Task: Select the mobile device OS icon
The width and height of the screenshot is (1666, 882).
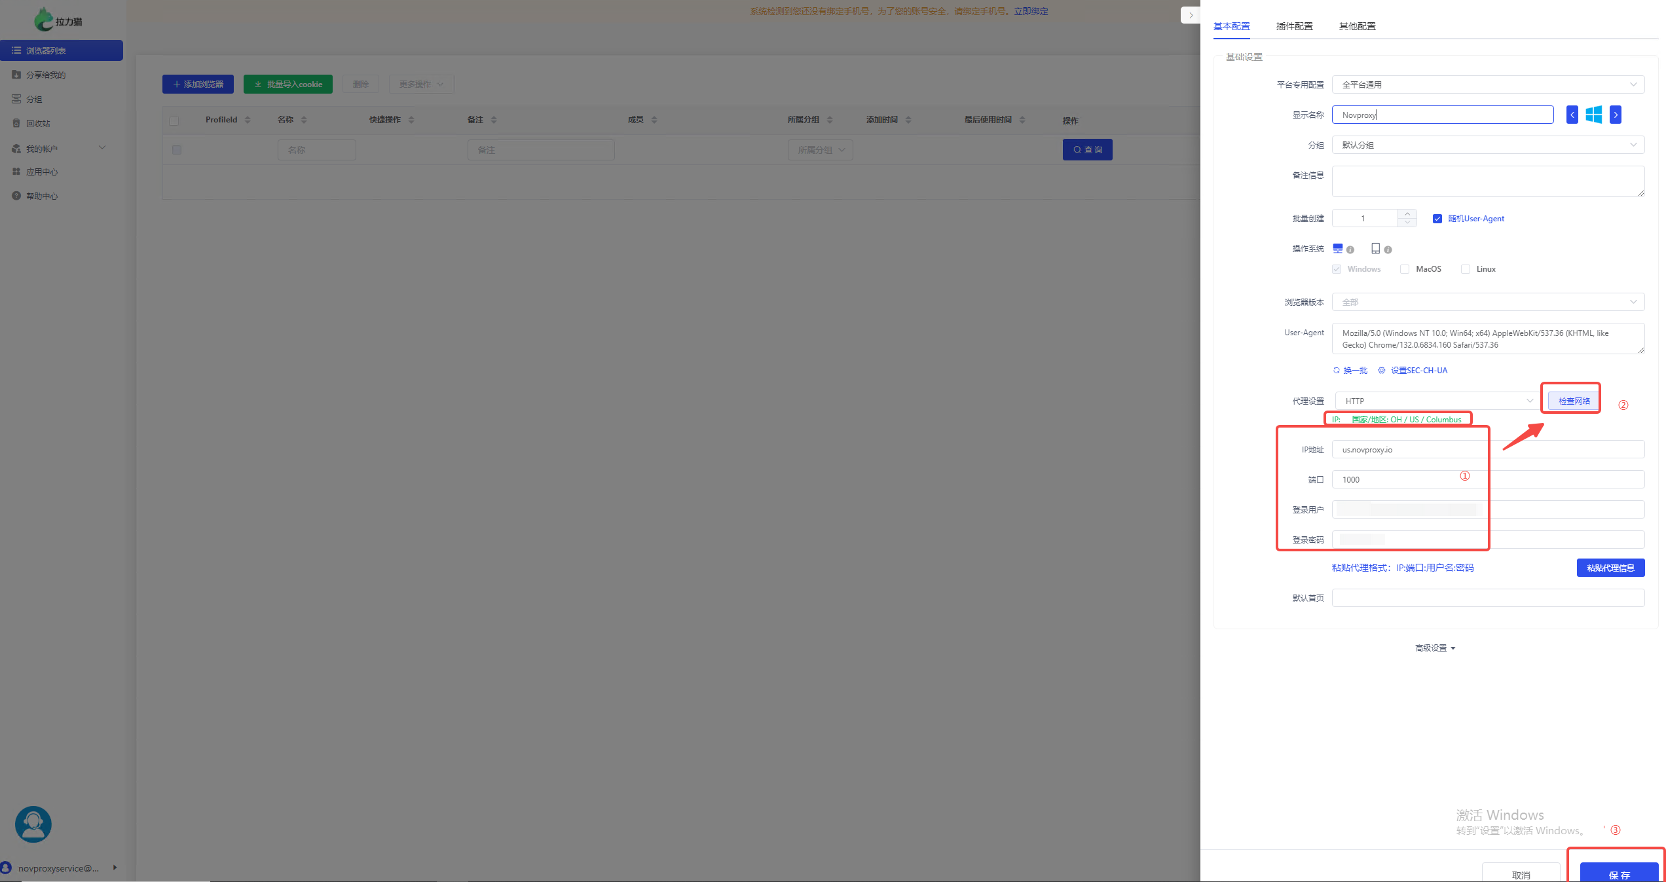Action: (x=1375, y=248)
